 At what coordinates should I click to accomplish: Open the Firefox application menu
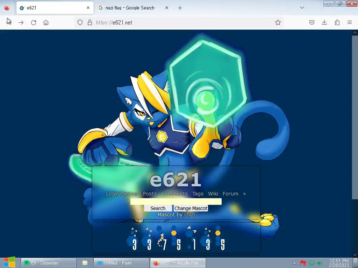coord(350,22)
